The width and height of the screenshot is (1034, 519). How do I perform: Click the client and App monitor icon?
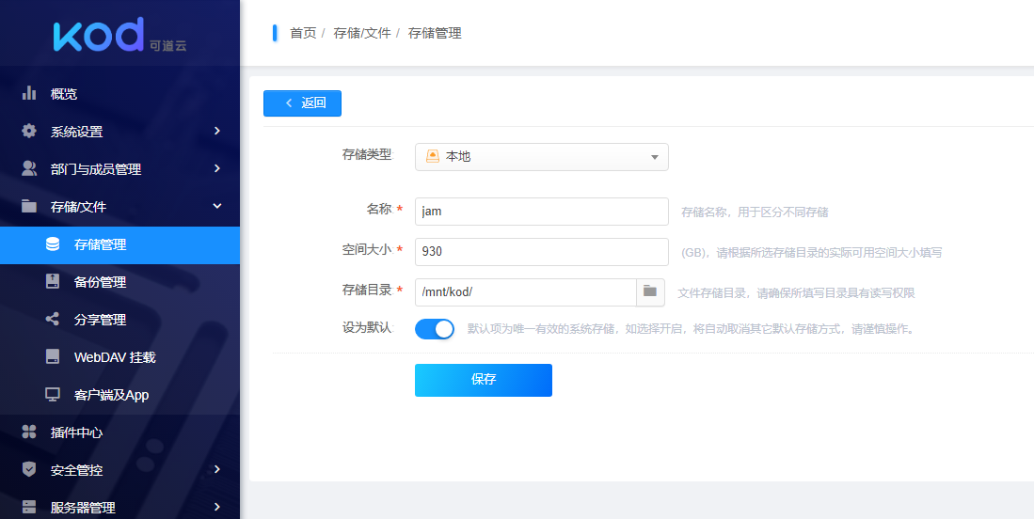click(53, 395)
